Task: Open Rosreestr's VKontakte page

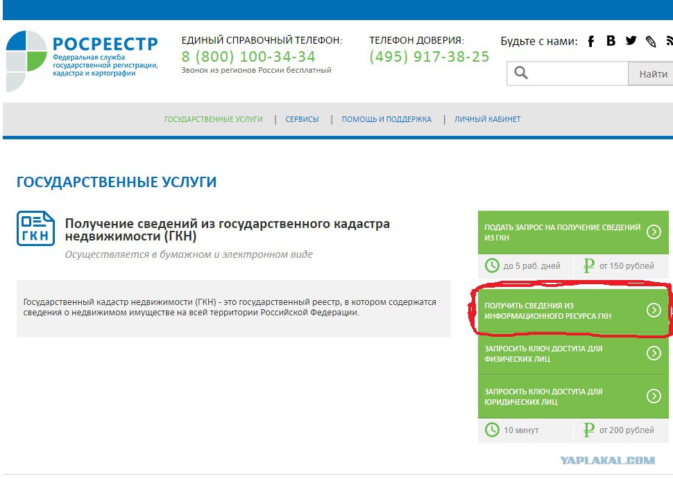Action: [x=611, y=41]
